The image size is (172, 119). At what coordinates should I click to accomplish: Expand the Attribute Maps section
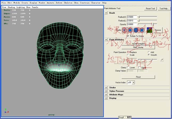pos(106,95)
